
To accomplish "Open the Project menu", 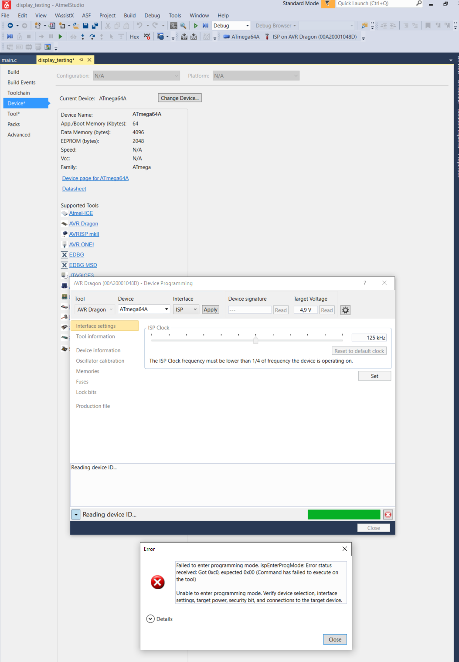I will (107, 15).
